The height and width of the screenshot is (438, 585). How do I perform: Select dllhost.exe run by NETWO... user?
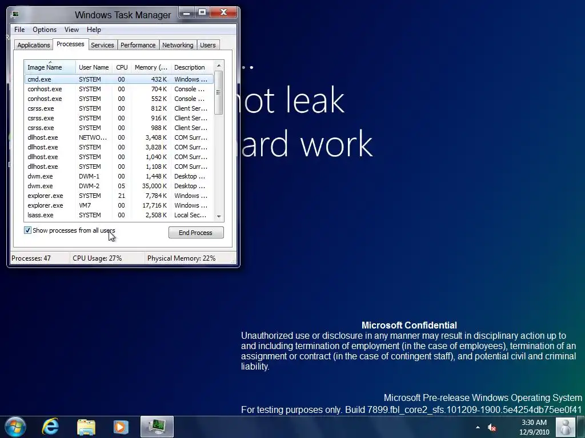(119, 137)
